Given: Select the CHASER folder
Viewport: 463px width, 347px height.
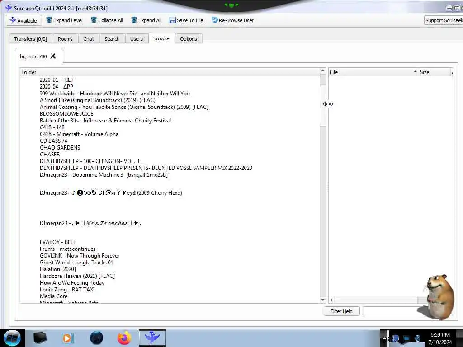Looking at the screenshot, I should point(50,155).
